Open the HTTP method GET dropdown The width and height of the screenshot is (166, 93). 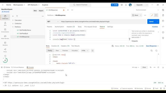tap(53, 21)
